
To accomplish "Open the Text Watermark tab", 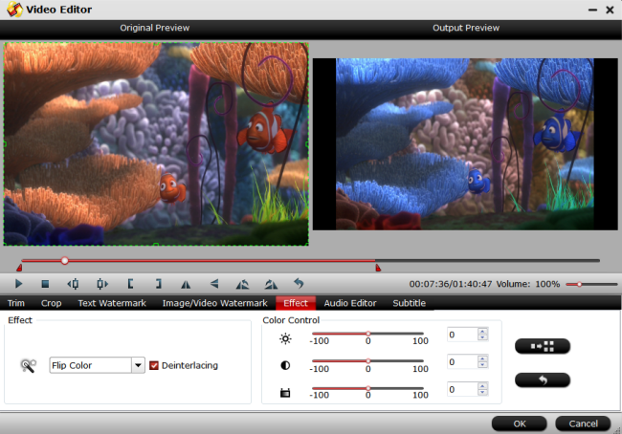I will 112,303.
